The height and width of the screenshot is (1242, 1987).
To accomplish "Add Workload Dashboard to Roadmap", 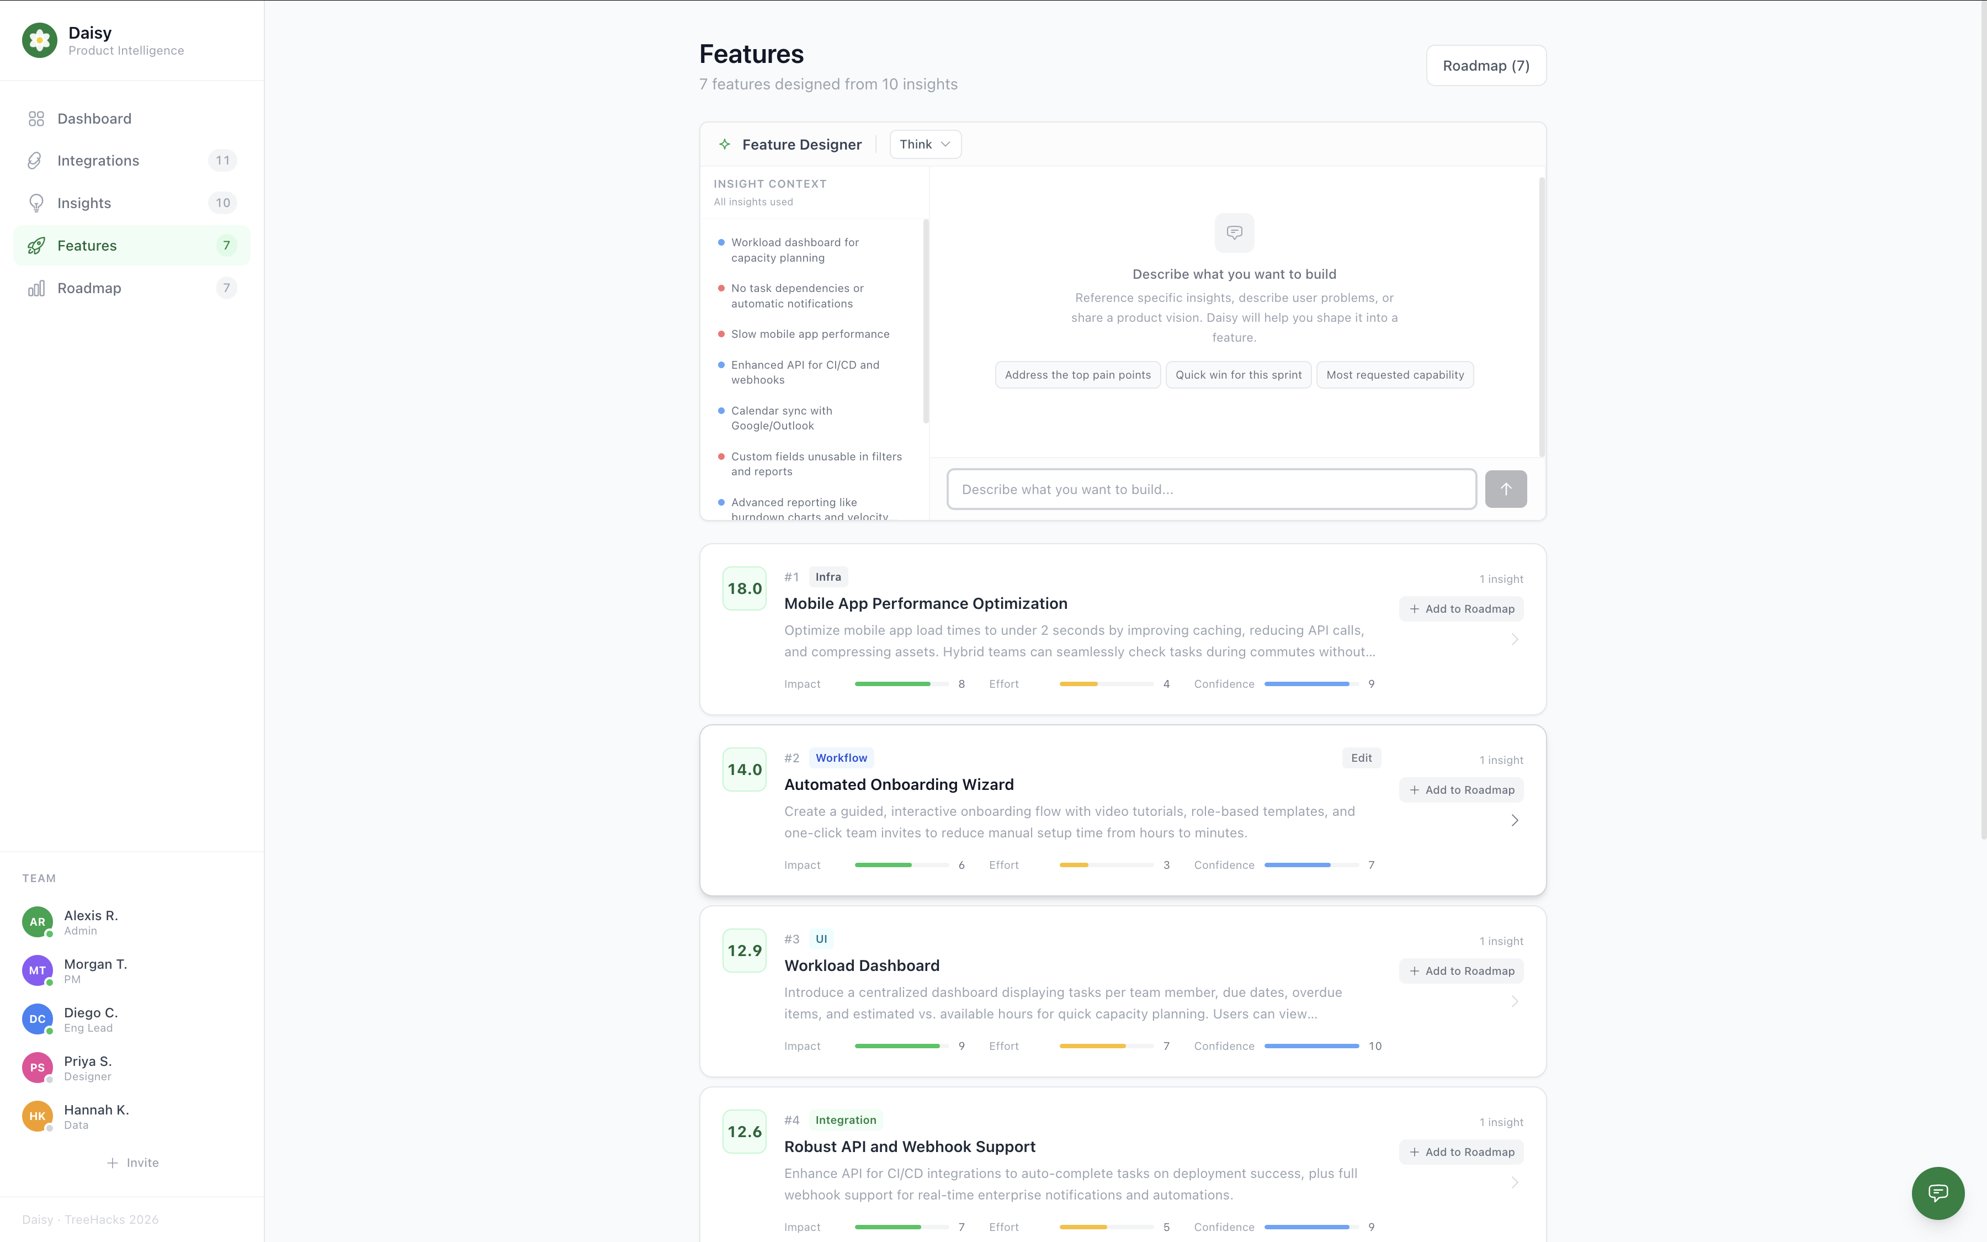I will pos(1460,971).
